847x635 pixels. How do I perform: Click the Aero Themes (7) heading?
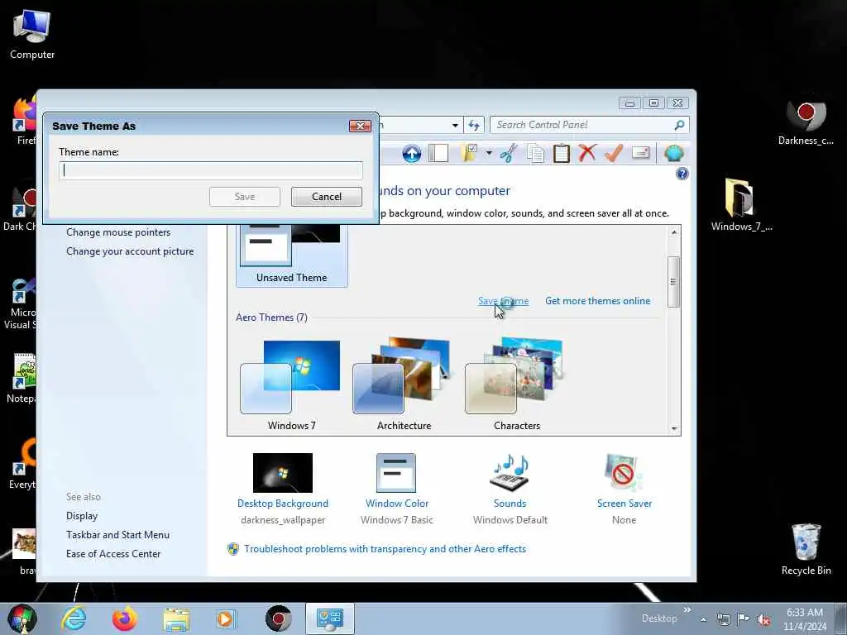point(271,317)
